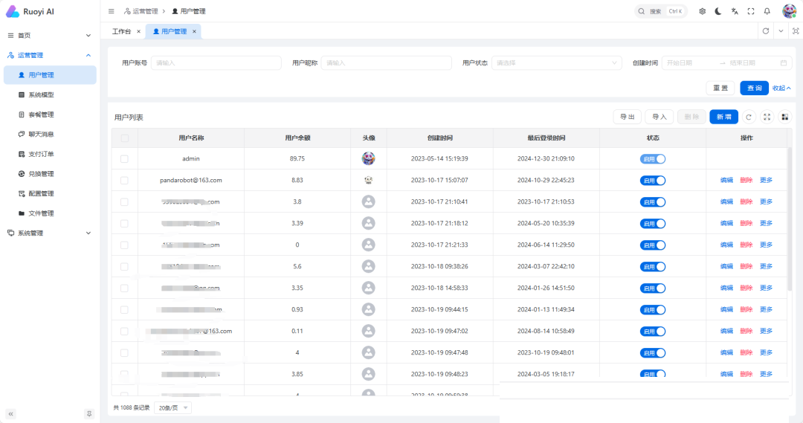Check the select-all checkbox in table header
The height and width of the screenshot is (423, 803).
coord(124,138)
